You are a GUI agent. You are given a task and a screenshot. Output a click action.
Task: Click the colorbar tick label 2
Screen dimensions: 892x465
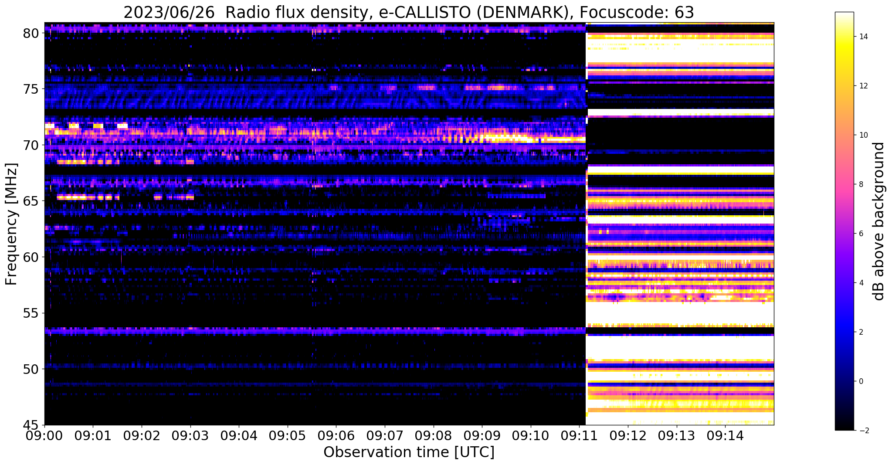click(860, 332)
